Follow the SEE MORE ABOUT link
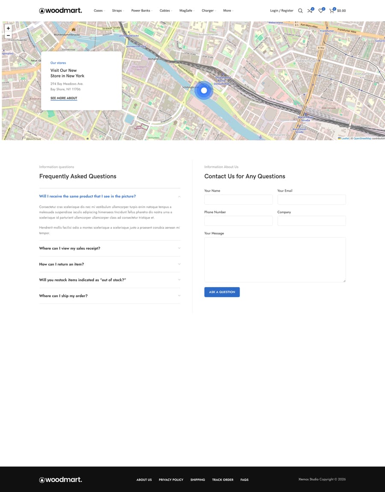The height and width of the screenshot is (492, 385). click(x=64, y=98)
